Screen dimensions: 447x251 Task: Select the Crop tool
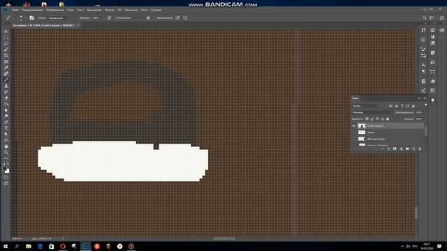[x=6, y=56]
